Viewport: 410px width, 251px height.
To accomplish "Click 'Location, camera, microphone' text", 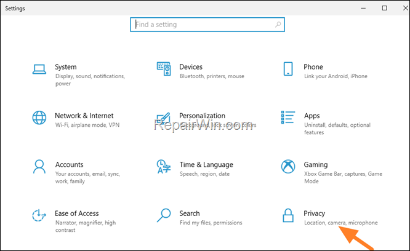I will 341,223.
